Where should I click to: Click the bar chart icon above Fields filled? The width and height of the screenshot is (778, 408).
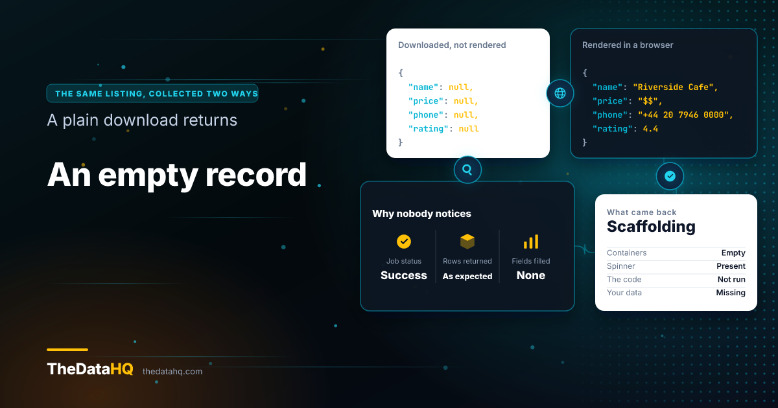(531, 242)
